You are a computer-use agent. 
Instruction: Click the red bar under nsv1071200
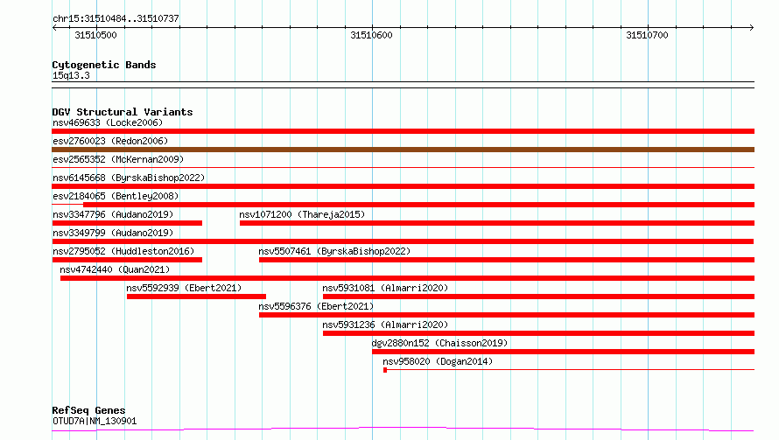[497, 223]
